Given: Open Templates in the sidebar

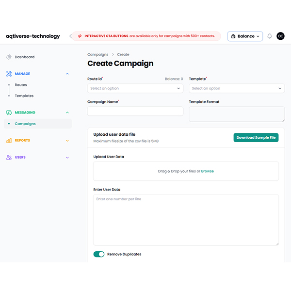Looking at the screenshot, I should click(24, 96).
